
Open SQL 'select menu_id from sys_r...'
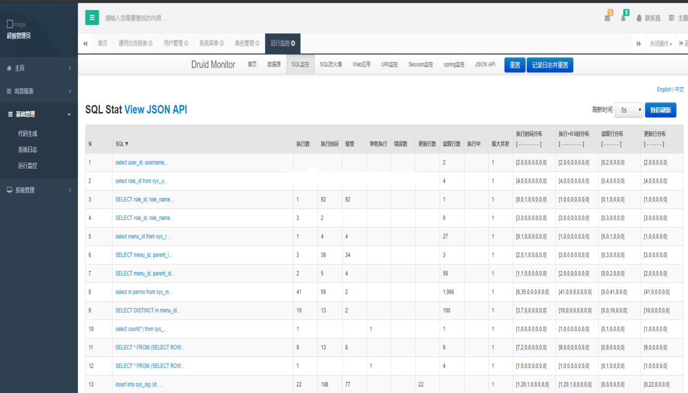pyautogui.click(x=143, y=236)
